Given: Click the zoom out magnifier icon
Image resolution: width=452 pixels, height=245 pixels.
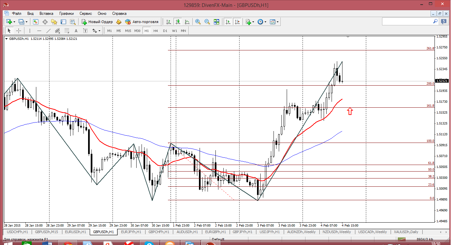Looking at the screenshot, I should coord(207,22).
